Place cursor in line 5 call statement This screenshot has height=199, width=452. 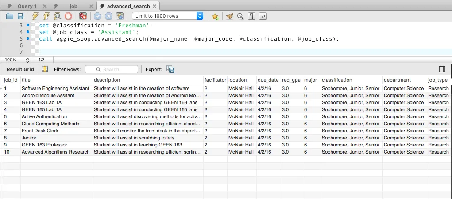pos(189,38)
